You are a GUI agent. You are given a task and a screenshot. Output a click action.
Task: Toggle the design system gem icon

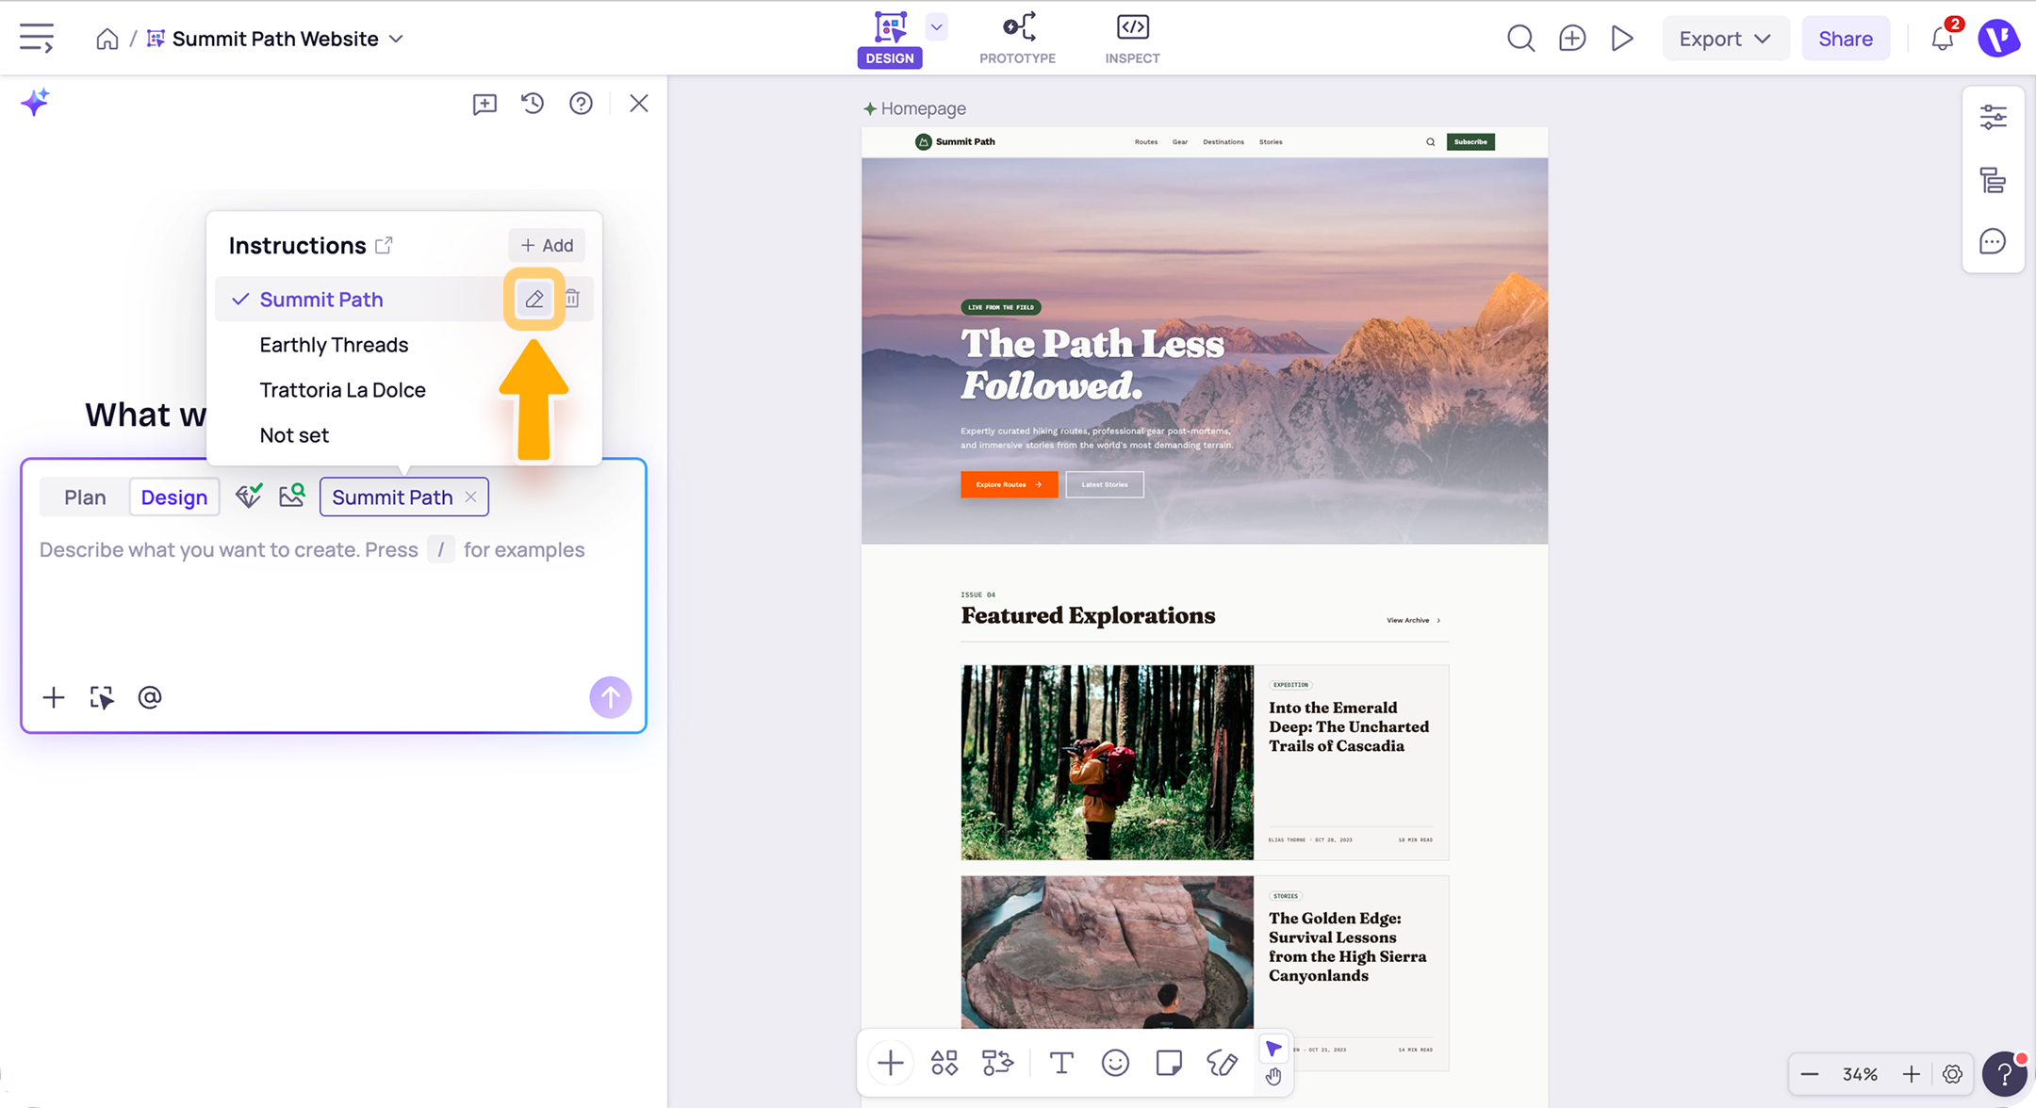pyautogui.click(x=249, y=496)
